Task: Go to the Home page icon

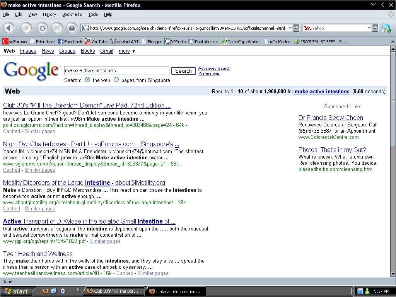Action: (x=72, y=28)
